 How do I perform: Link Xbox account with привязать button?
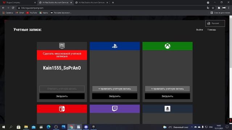coord(167,89)
